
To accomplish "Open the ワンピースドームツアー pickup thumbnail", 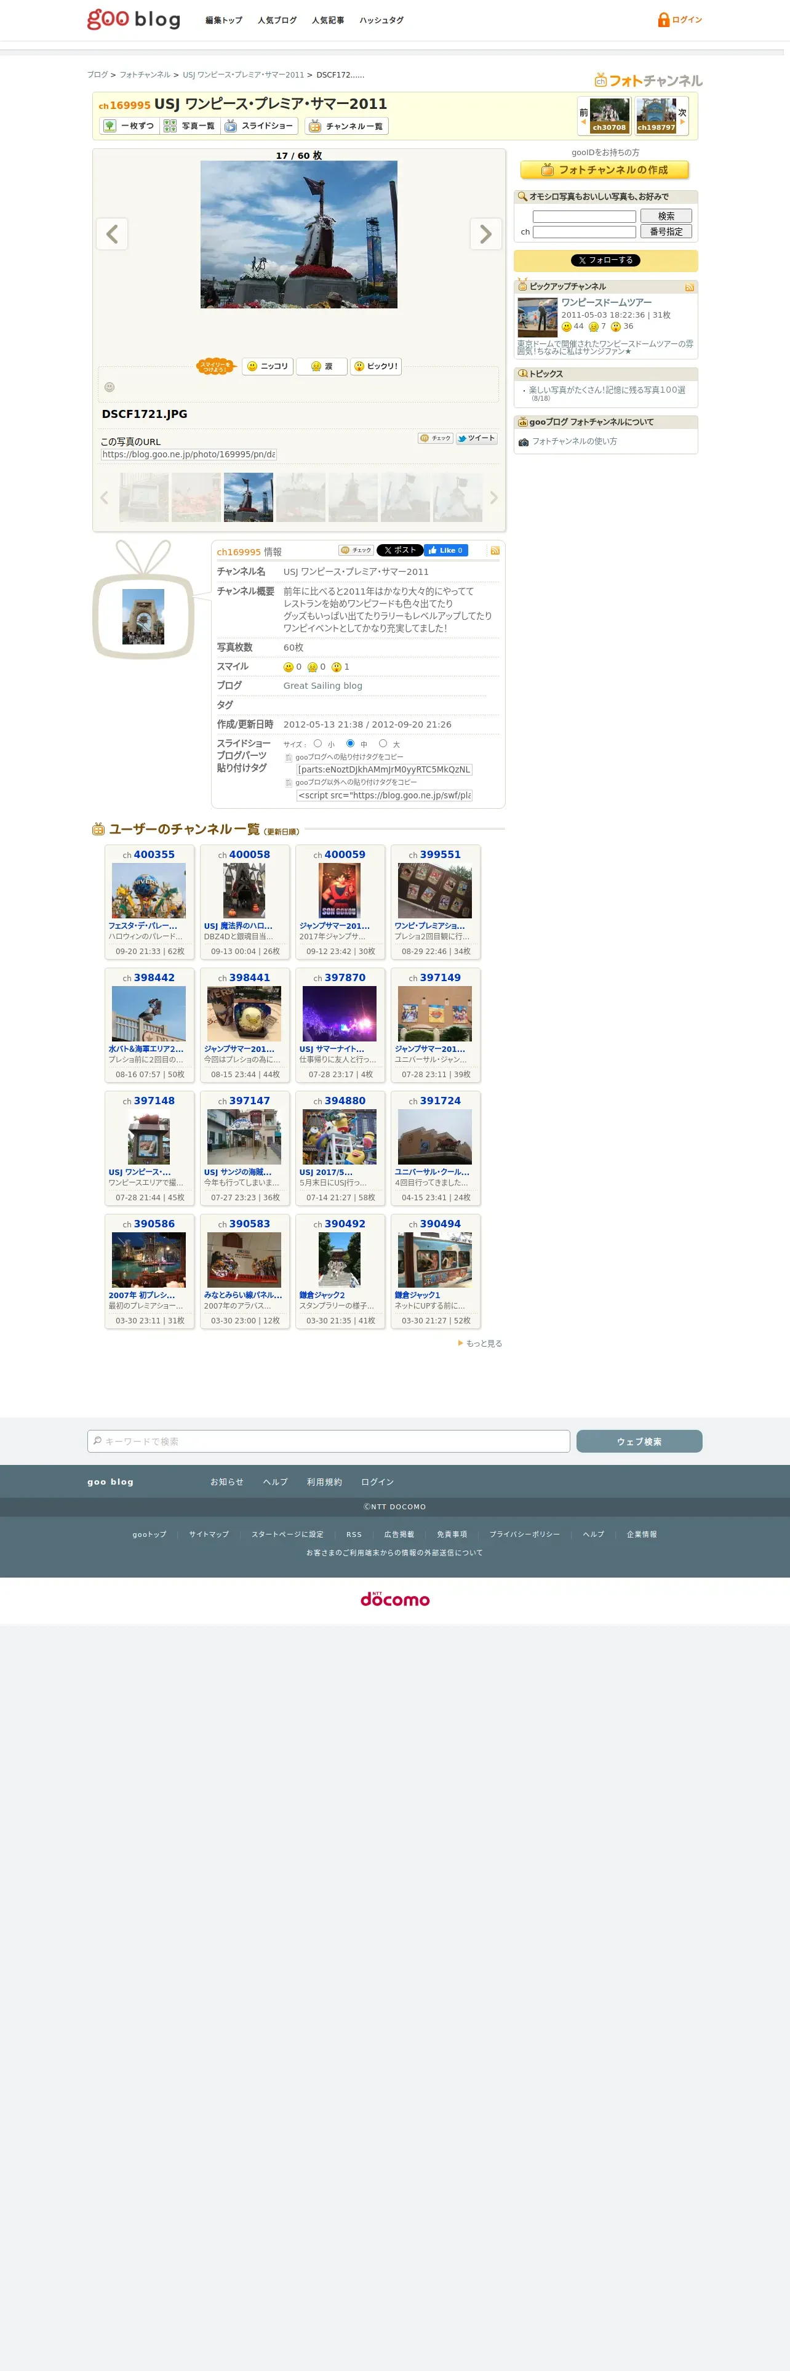I will [x=537, y=318].
